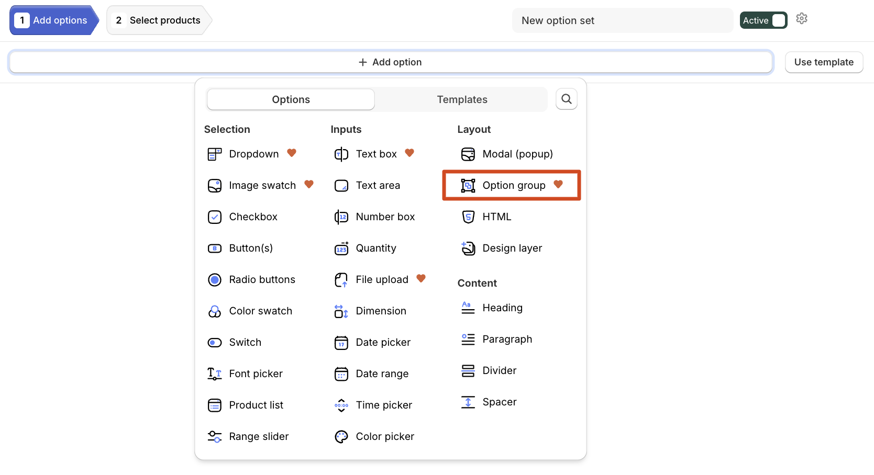874x475 pixels.
Task: Choose the Image swatch icon
Action: tap(215, 185)
